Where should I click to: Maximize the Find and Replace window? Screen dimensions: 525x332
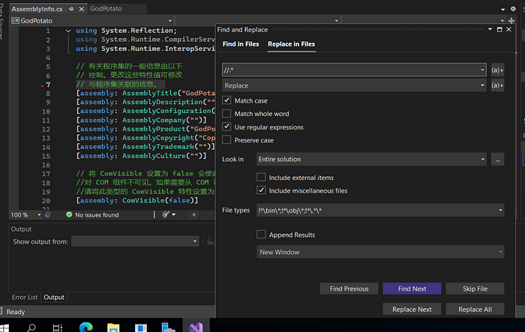[499, 29]
